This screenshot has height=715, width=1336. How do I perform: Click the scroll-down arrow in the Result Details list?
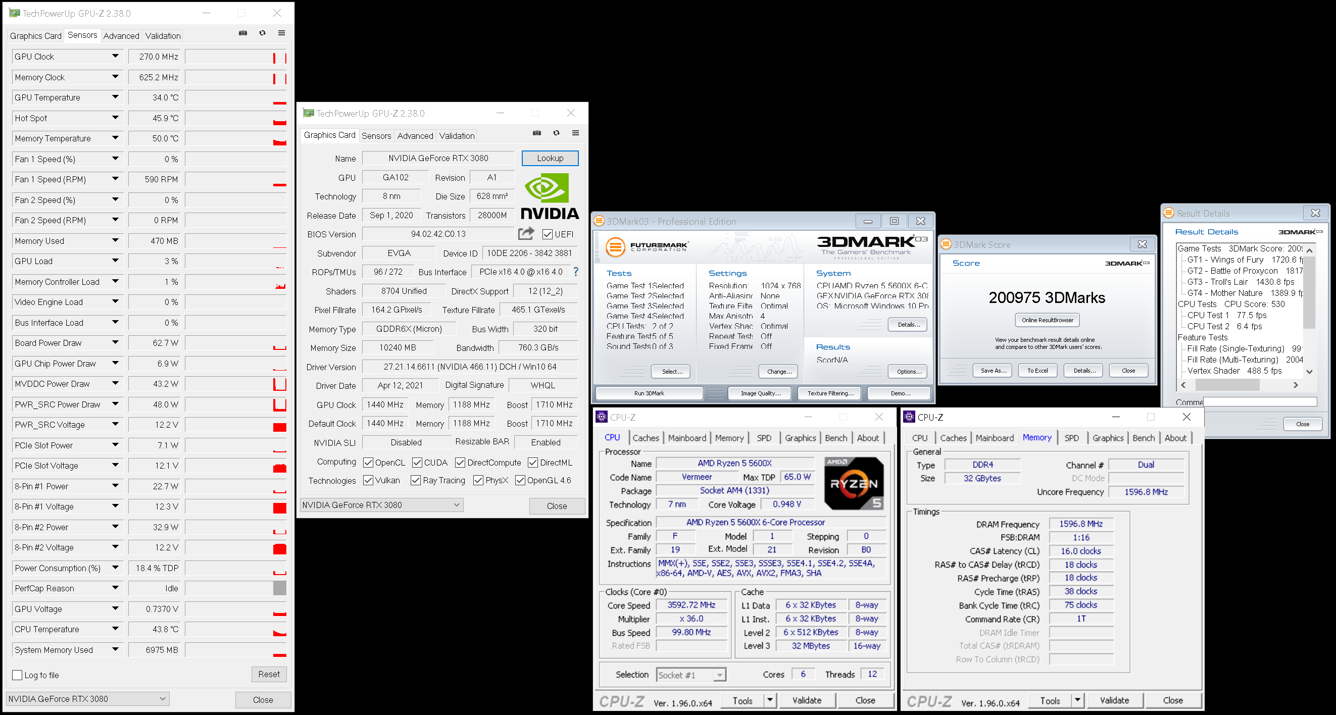1309,371
